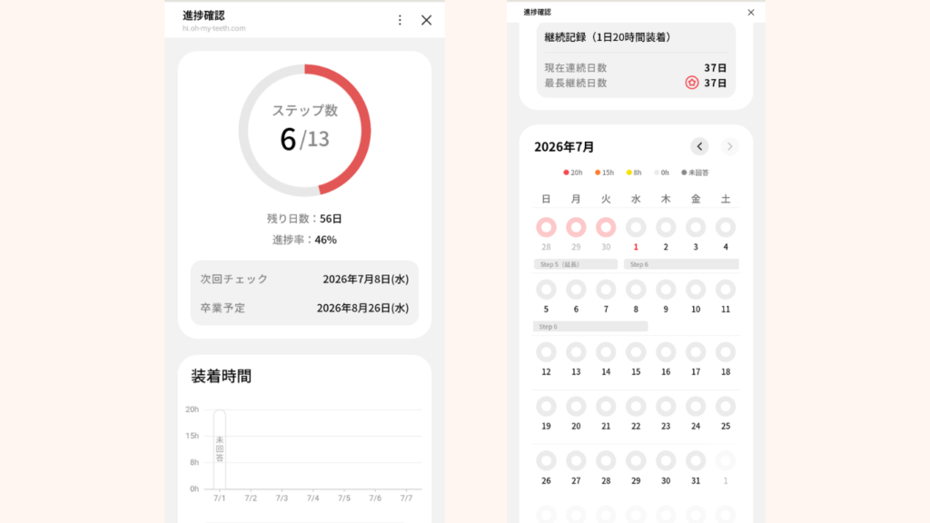This screenshot has width=930, height=523.
Task: Click the orange 15h legend dot
Action: tap(598, 173)
